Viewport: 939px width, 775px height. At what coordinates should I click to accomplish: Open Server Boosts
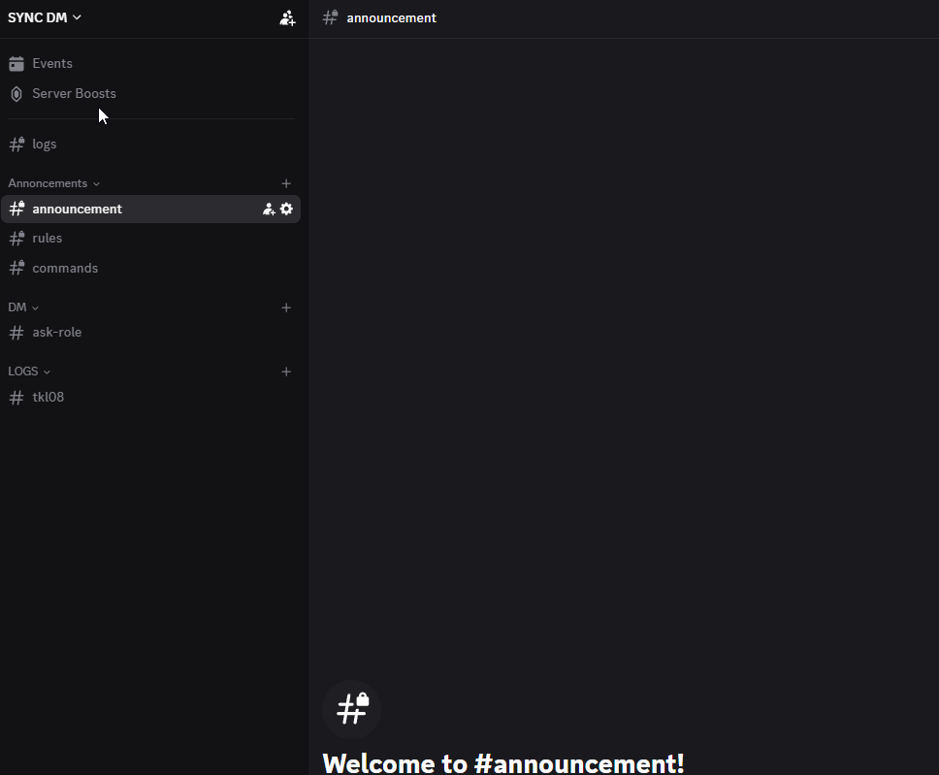point(74,93)
